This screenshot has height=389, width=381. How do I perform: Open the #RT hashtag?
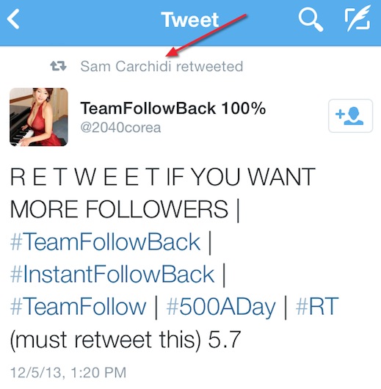[x=317, y=306]
